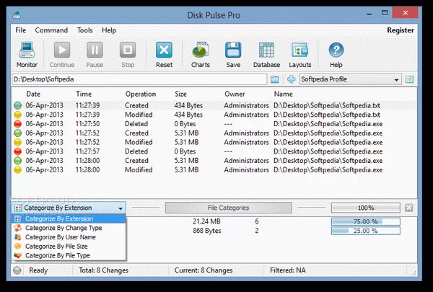Click the blue plus add directory icon
The height and width of the screenshot is (292, 433).
click(291, 79)
